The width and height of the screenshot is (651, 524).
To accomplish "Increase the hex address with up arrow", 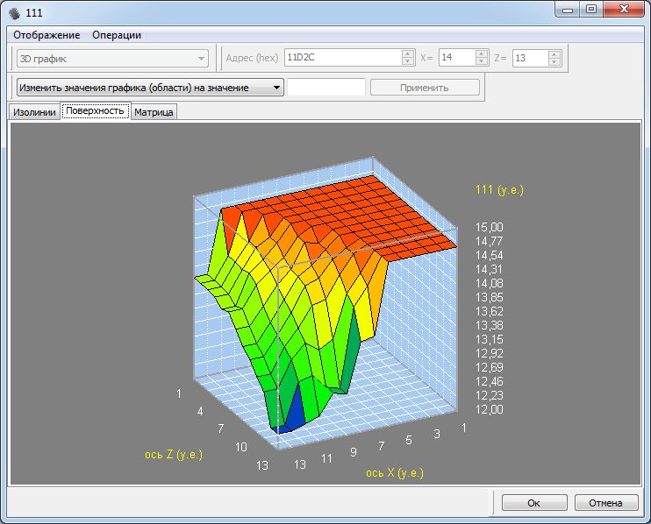I will point(407,53).
